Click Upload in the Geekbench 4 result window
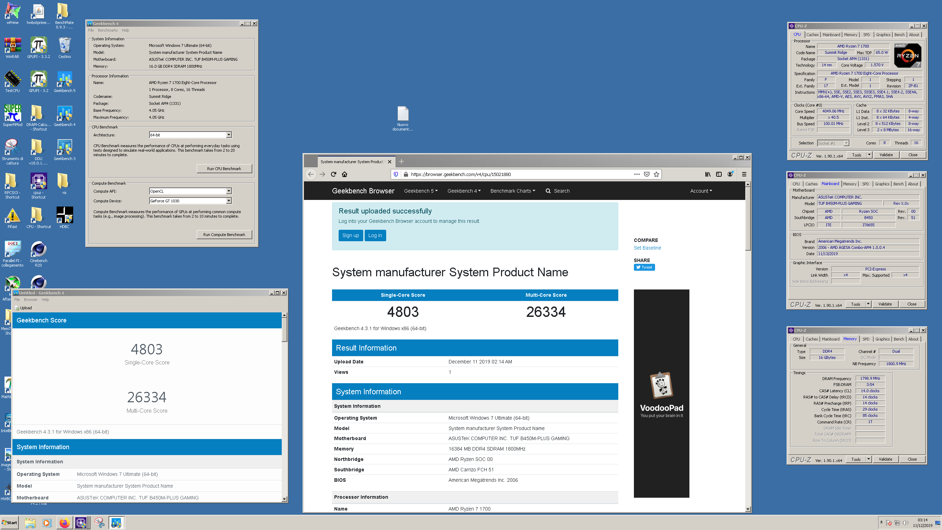The height and width of the screenshot is (530, 942). click(x=23, y=308)
